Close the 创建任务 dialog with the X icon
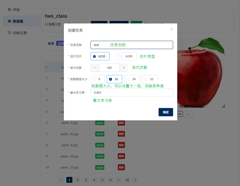Viewport: 240px width, 186px height. (171, 29)
